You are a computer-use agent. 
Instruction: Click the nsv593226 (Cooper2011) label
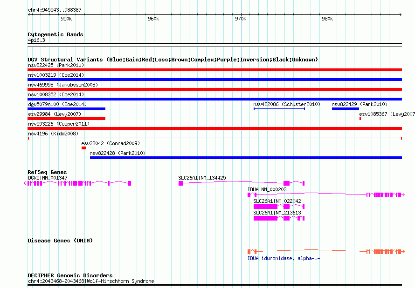click(59, 124)
